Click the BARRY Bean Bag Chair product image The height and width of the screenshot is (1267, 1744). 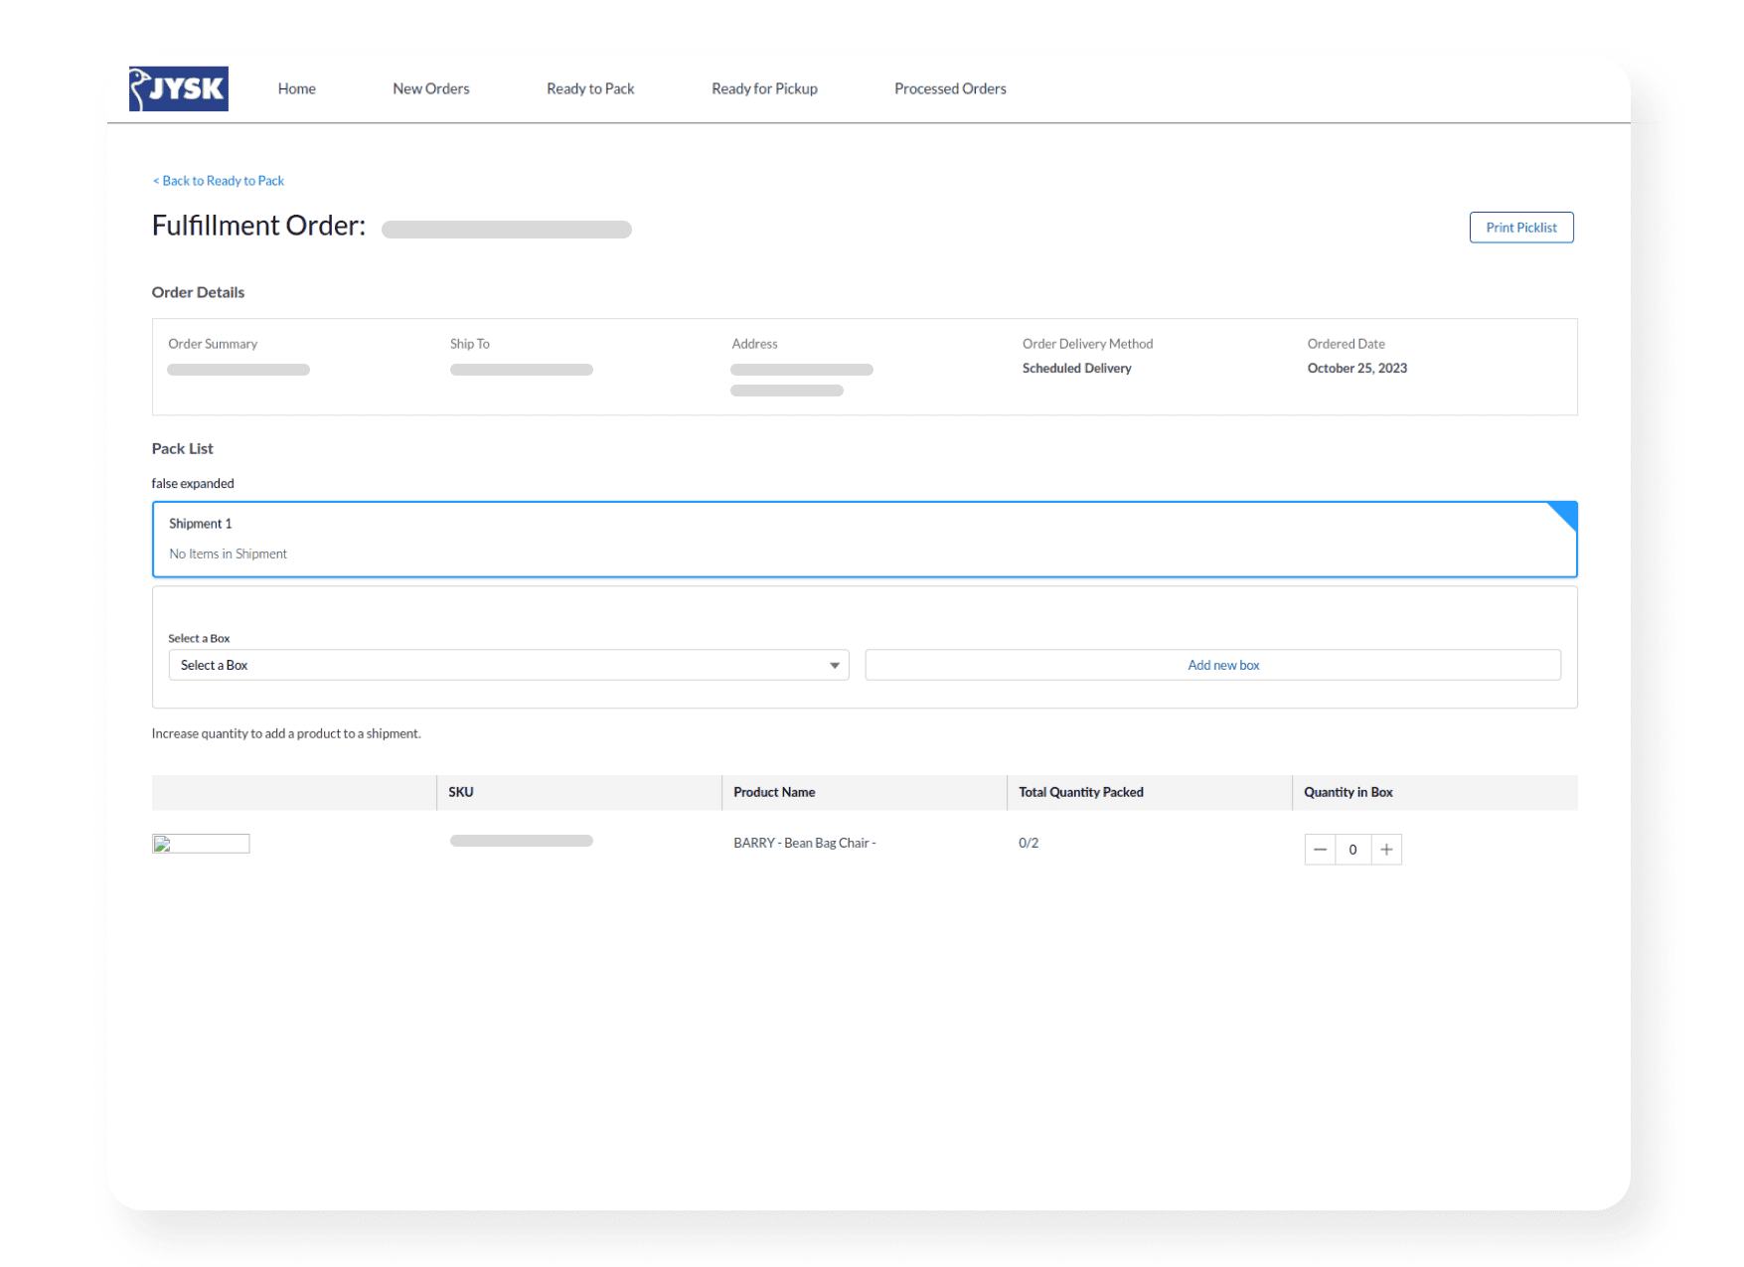click(201, 843)
